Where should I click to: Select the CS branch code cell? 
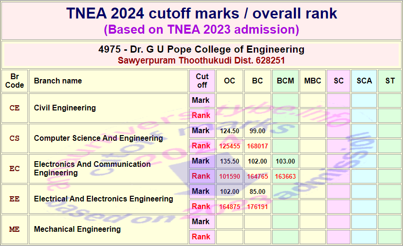point(15,138)
